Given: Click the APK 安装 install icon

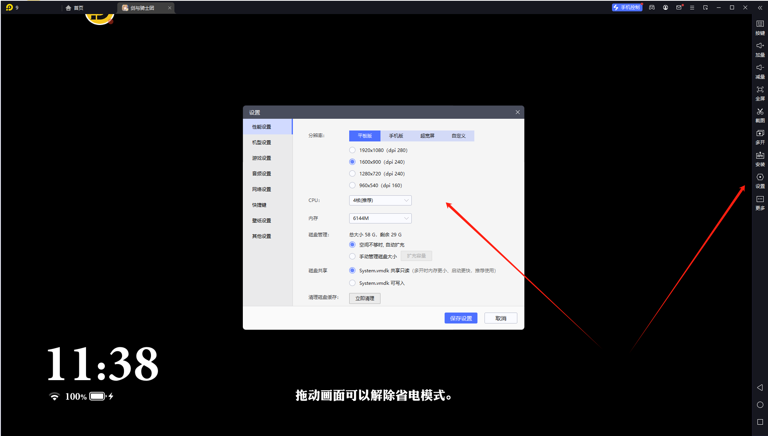Looking at the screenshot, I should coord(760,158).
